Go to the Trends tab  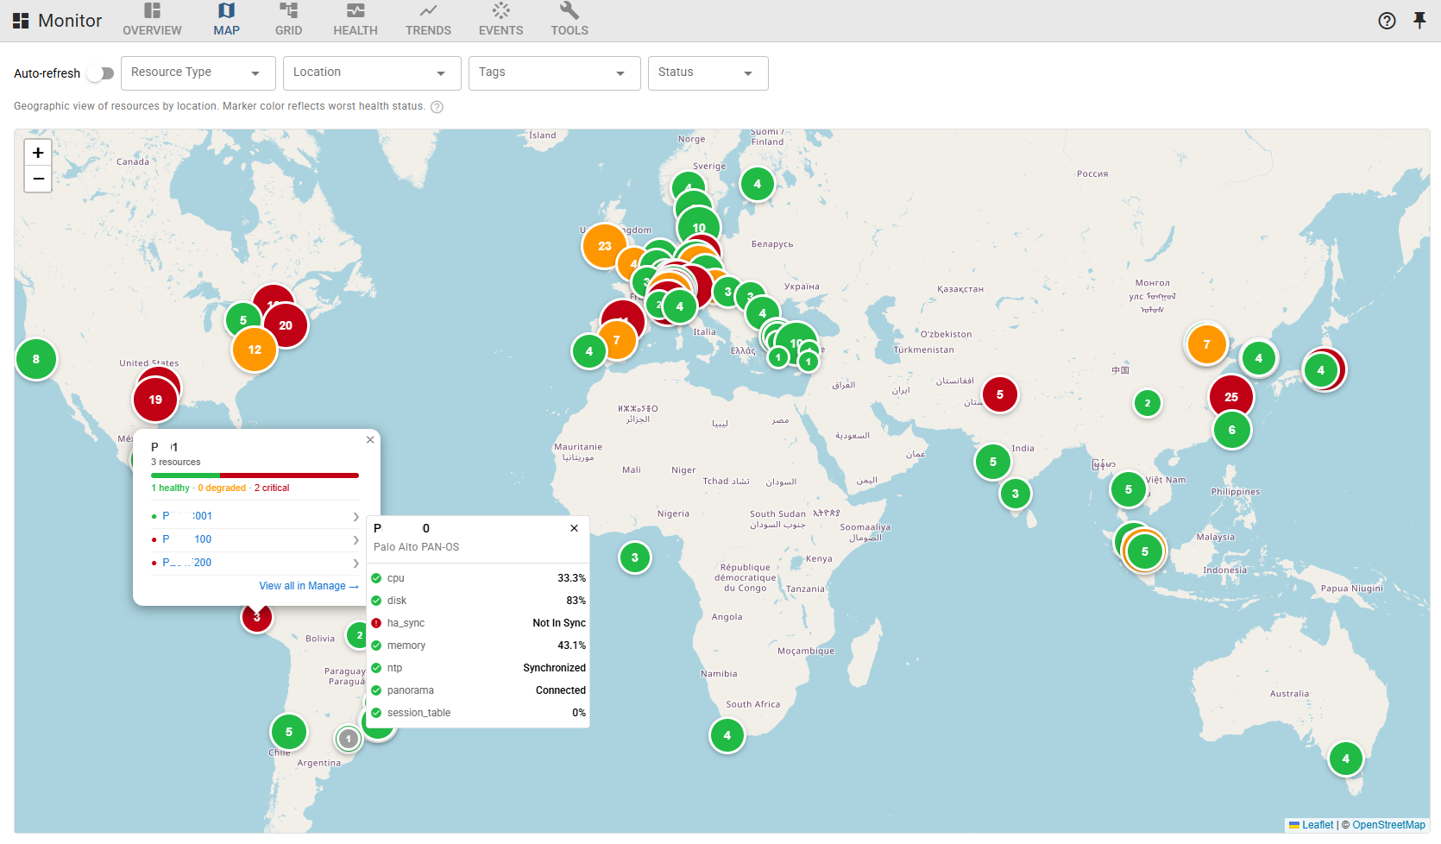(x=428, y=20)
